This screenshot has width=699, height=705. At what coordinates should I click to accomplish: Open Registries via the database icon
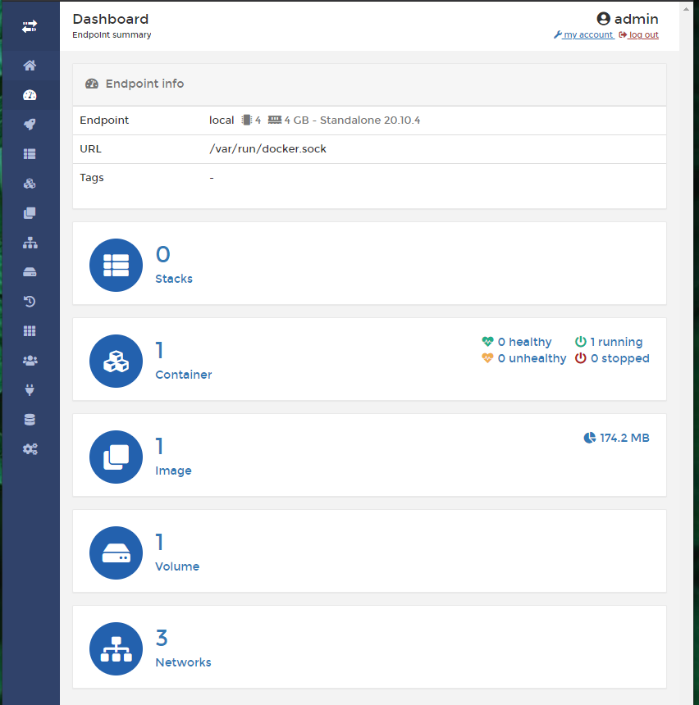click(x=30, y=419)
